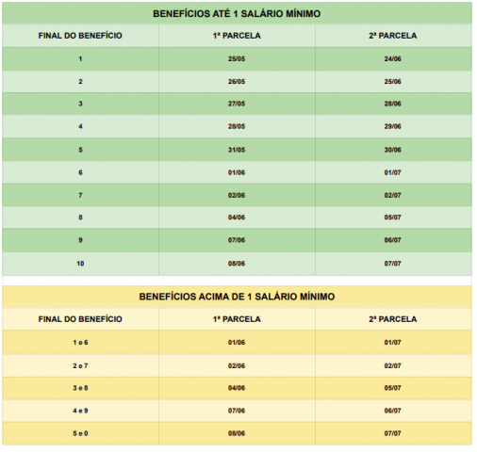Click the 'BENEFÍCIOS ATÉ 1 SALÁRIO MÍNIMO' header
This screenshot has width=477, height=452.
[x=237, y=14]
